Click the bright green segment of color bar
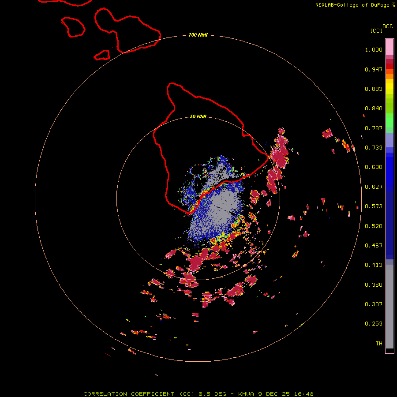This screenshot has height=397, width=397. (x=390, y=120)
